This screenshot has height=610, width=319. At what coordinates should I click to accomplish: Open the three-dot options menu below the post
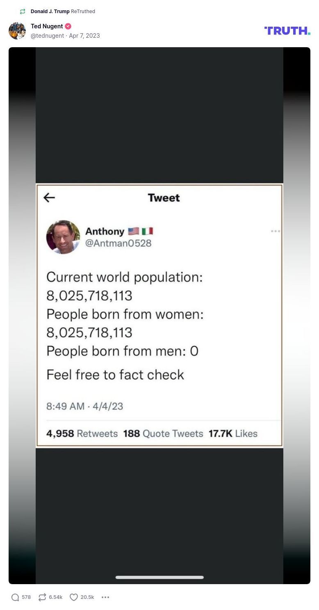[x=105, y=597]
